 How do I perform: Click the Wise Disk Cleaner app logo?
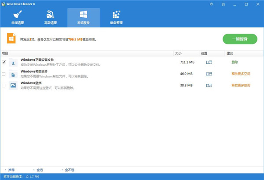click(4, 4)
